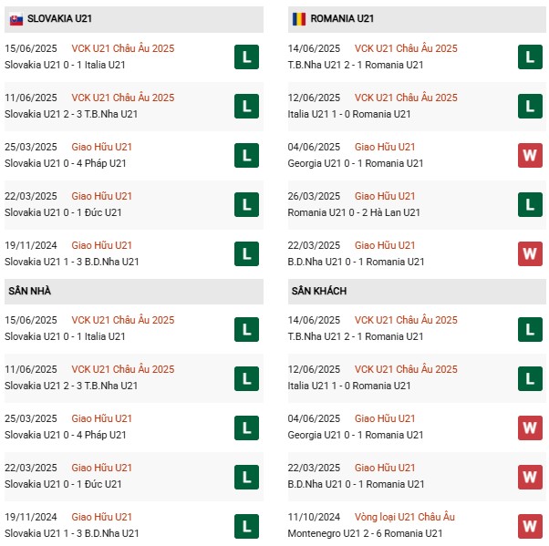Open Giao Hữu U21 link dated 26/03/2025
Image resolution: width=549 pixels, height=546 pixels.
coord(385,196)
